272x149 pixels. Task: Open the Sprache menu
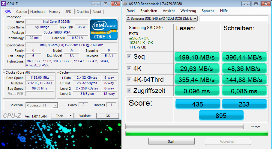click(208, 11)
